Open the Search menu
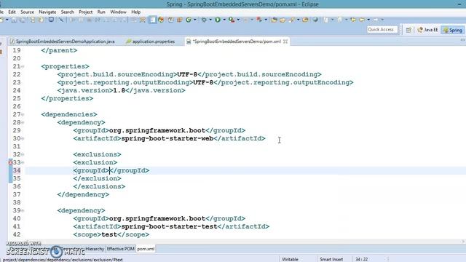This screenshot has height=262, width=466. click(67, 12)
